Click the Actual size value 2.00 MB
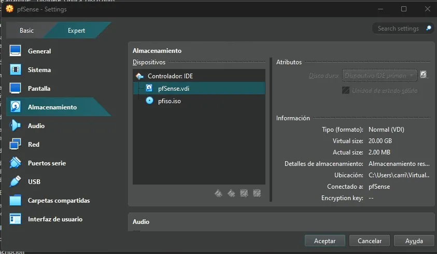 tap(379, 152)
